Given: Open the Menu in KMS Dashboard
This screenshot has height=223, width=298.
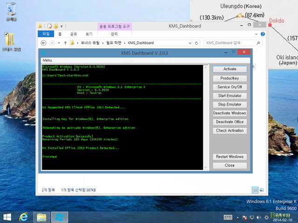Looking at the screenshot, I should coord(47,60).
